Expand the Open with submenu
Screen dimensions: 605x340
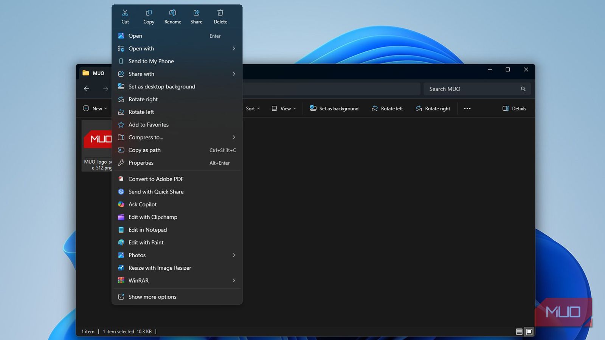tap(177, 49)
